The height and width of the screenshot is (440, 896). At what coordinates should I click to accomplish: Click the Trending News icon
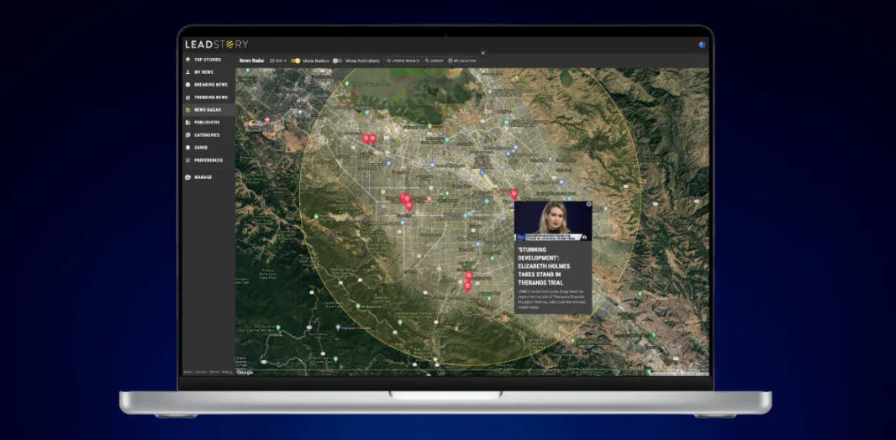point(188,97)
